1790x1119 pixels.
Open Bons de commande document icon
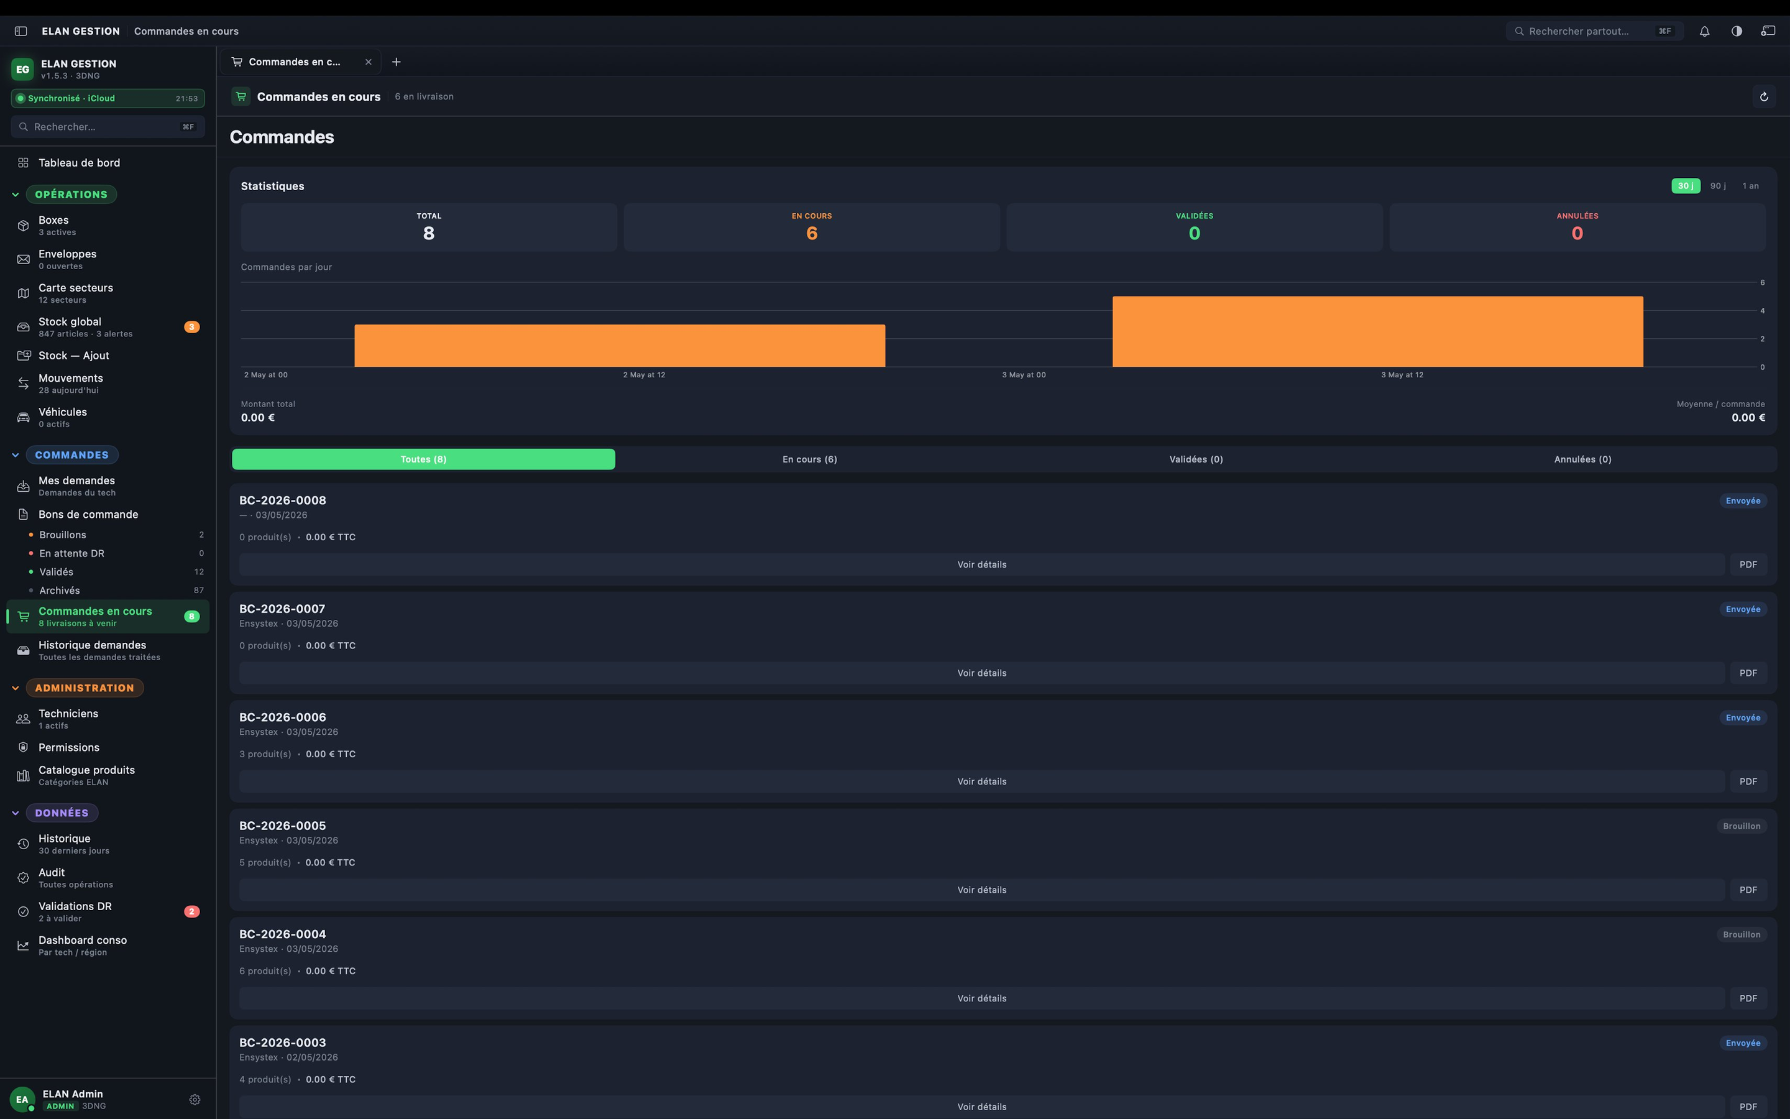[23, 514]
